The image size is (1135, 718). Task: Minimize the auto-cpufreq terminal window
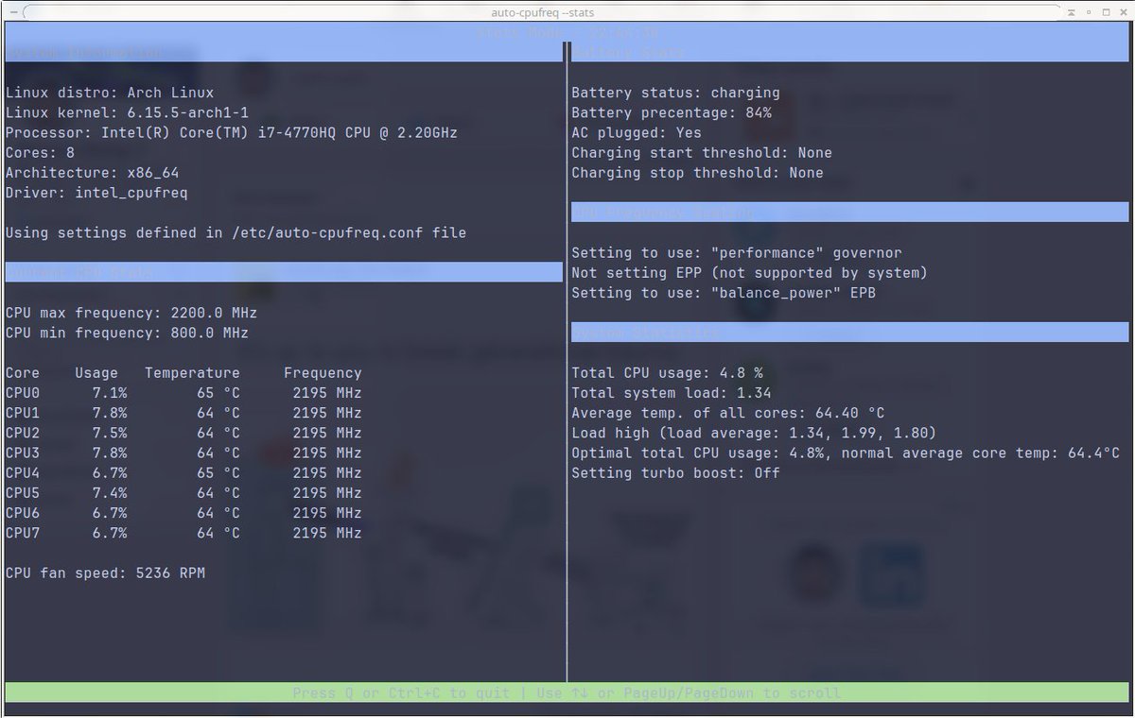[x=1088, y=13]
